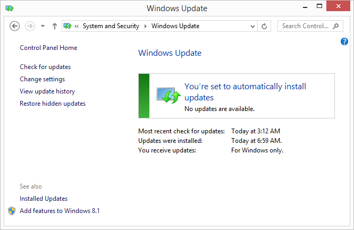Refresh the Windows Update page
Screen dimensions: 354x230
point(264,27)
